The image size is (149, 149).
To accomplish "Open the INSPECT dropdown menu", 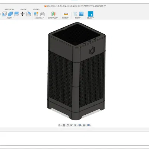I will (x=66, y=18).
